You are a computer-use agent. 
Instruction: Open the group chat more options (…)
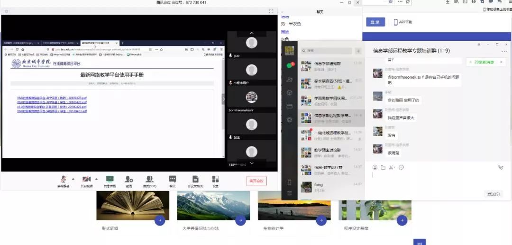pos(503,51)
